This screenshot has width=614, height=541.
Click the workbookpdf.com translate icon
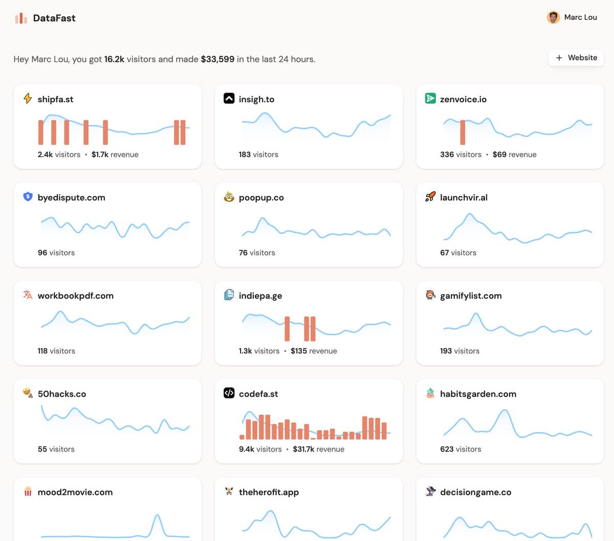tap(28, 295)
